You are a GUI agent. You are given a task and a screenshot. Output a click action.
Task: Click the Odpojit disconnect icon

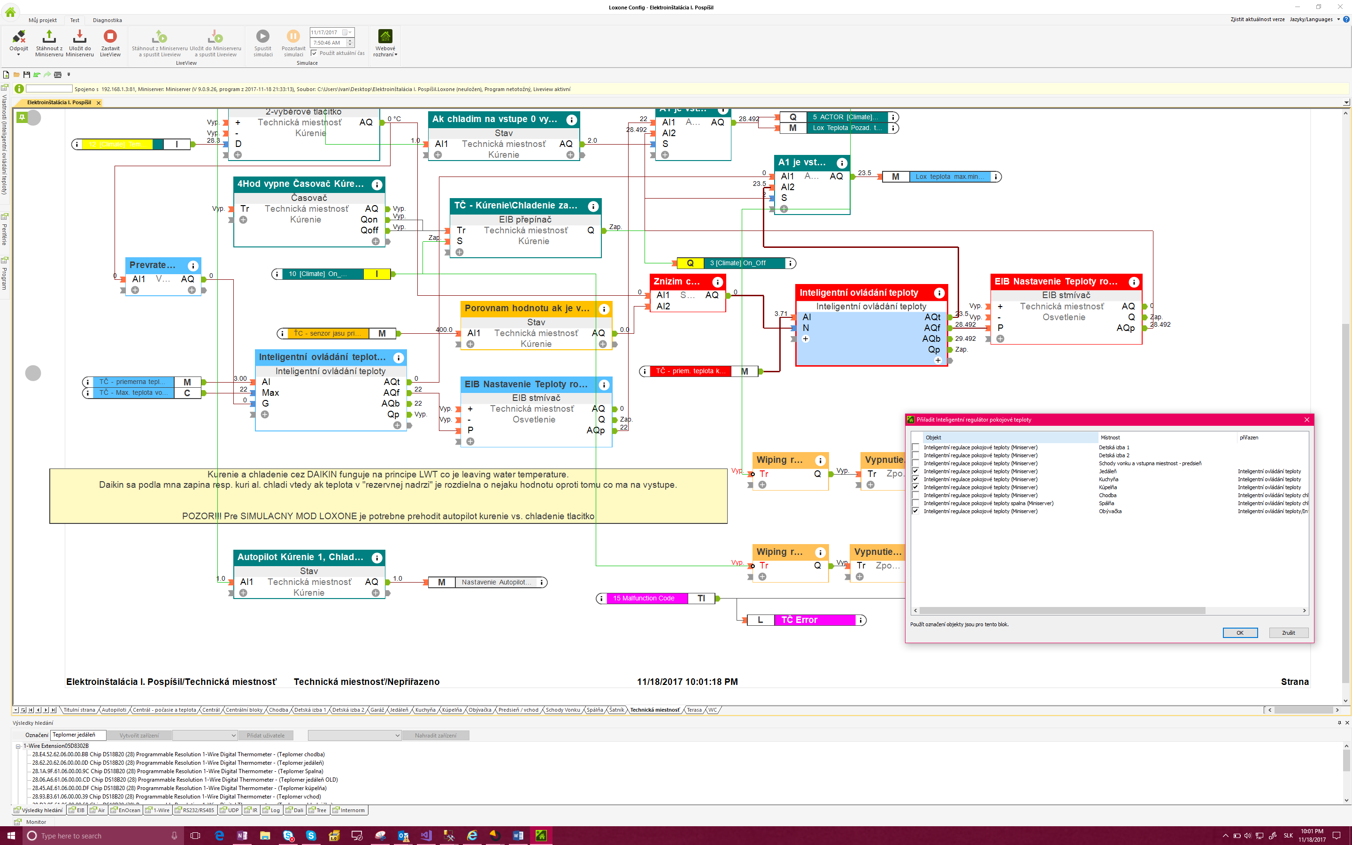[18, 37]
